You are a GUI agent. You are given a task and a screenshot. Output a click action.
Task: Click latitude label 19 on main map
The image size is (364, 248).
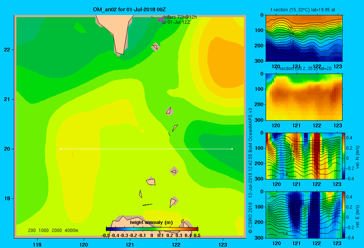pos(7,198)
